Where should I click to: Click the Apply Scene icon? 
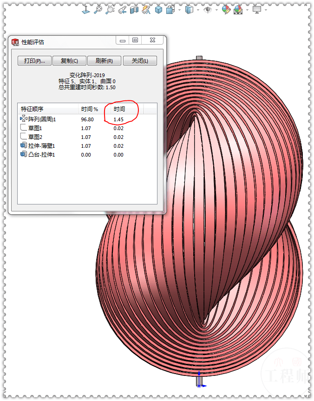pos(238,10)
